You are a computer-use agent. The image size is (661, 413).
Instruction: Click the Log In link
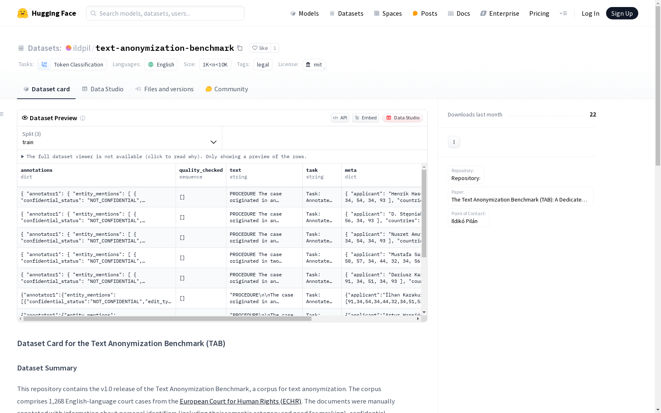coord(590,13)
